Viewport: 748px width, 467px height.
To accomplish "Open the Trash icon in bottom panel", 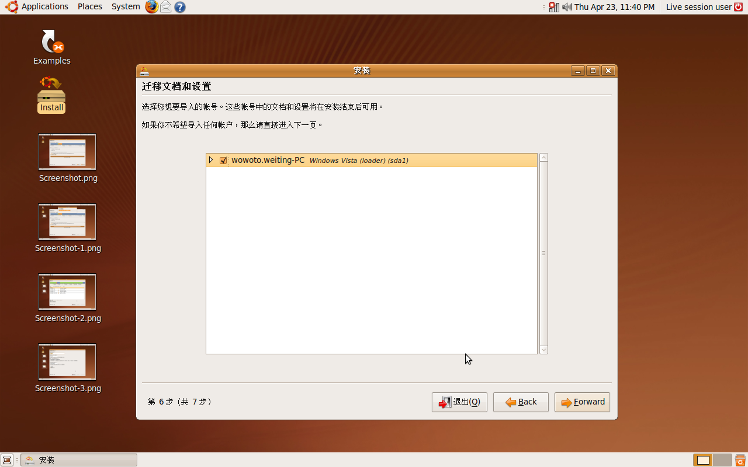I will coord(740,460).
